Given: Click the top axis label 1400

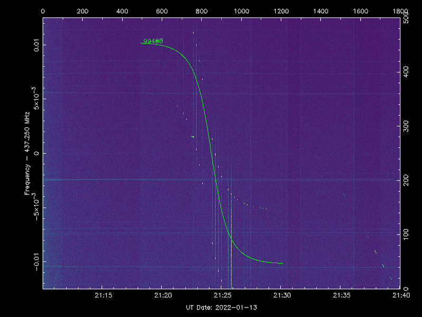Looking at the screenshot, I should 321,11.
